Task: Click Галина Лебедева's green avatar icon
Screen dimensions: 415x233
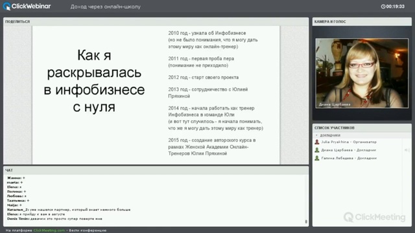Action: (317, 158)
